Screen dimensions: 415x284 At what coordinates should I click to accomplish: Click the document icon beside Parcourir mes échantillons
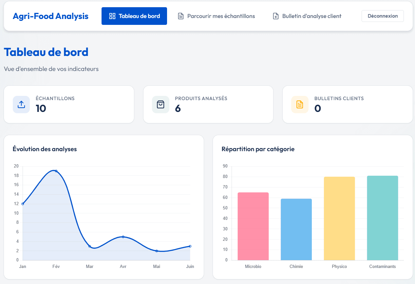(x=181, y=16)
